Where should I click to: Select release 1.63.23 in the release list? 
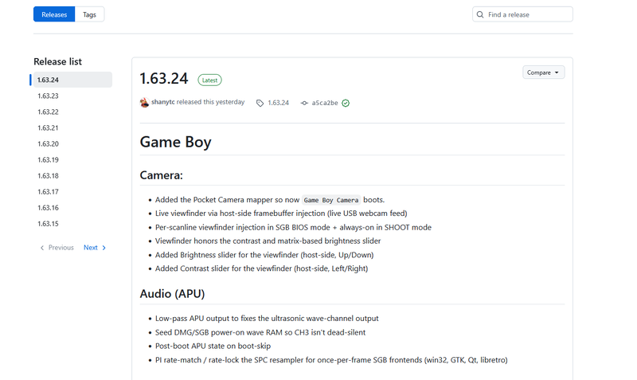tap(48, 96)
